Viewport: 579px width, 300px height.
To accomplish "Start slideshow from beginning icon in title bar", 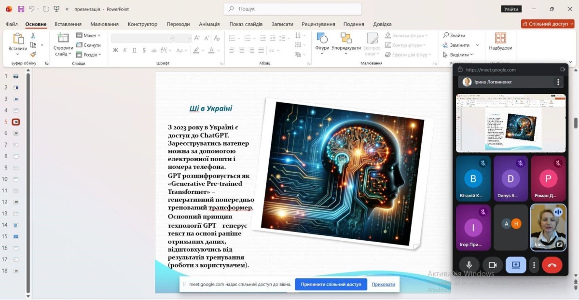I will (x=56, y=9).
